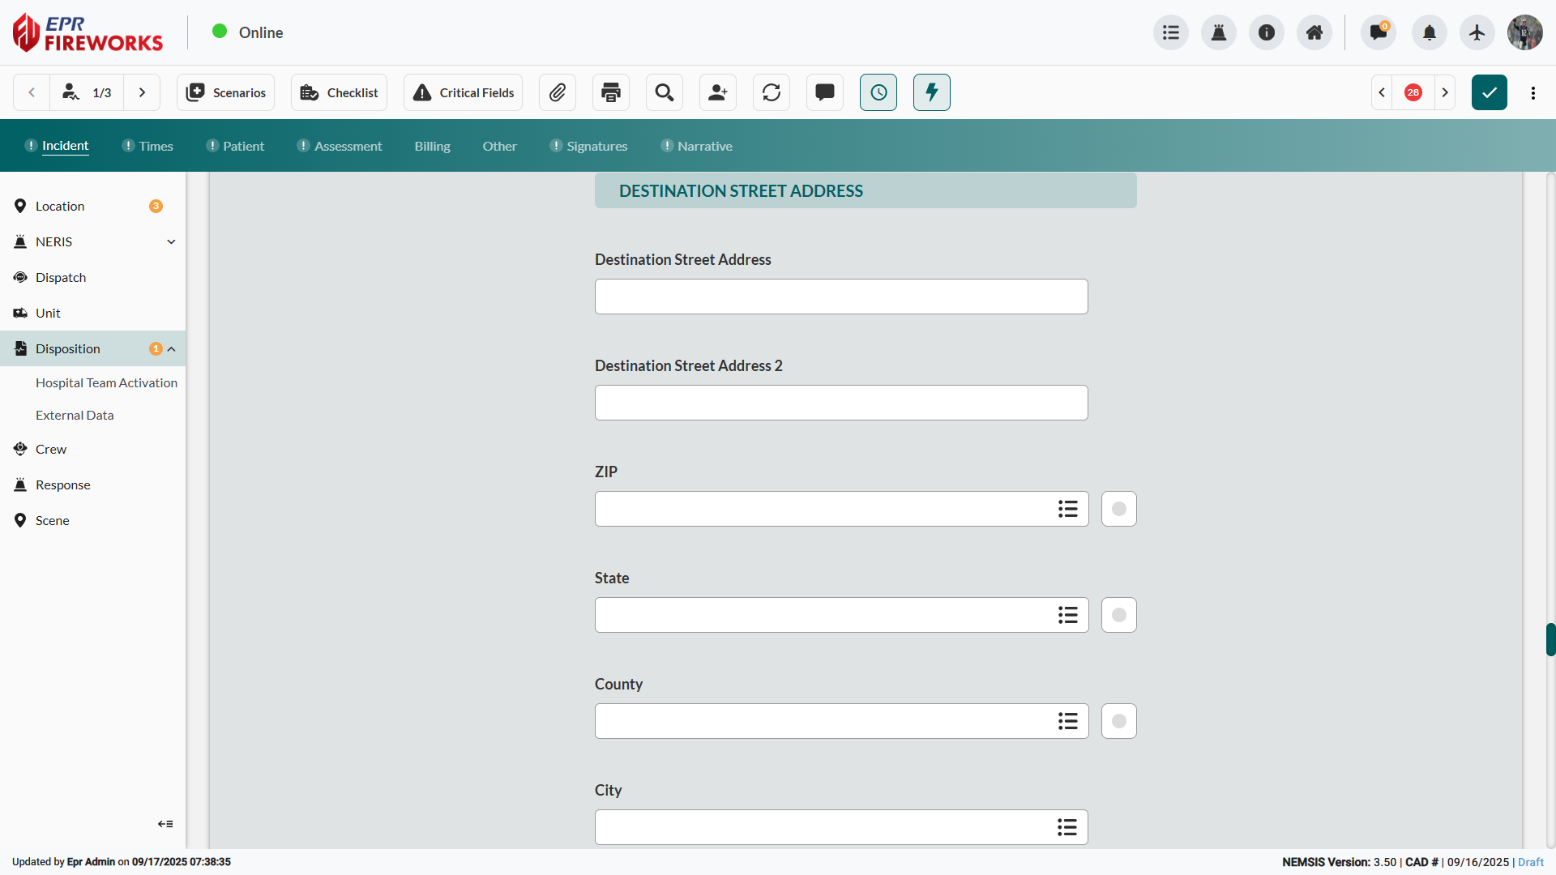
Task: Click the paperclip attachment icon
Action: pyautogui.click(x=558, y=92)
